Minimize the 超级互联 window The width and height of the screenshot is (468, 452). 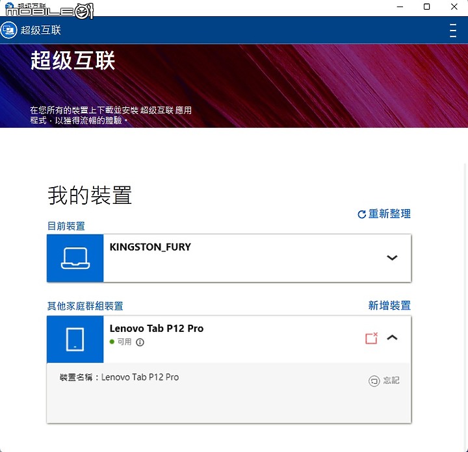tap(400, 7)
